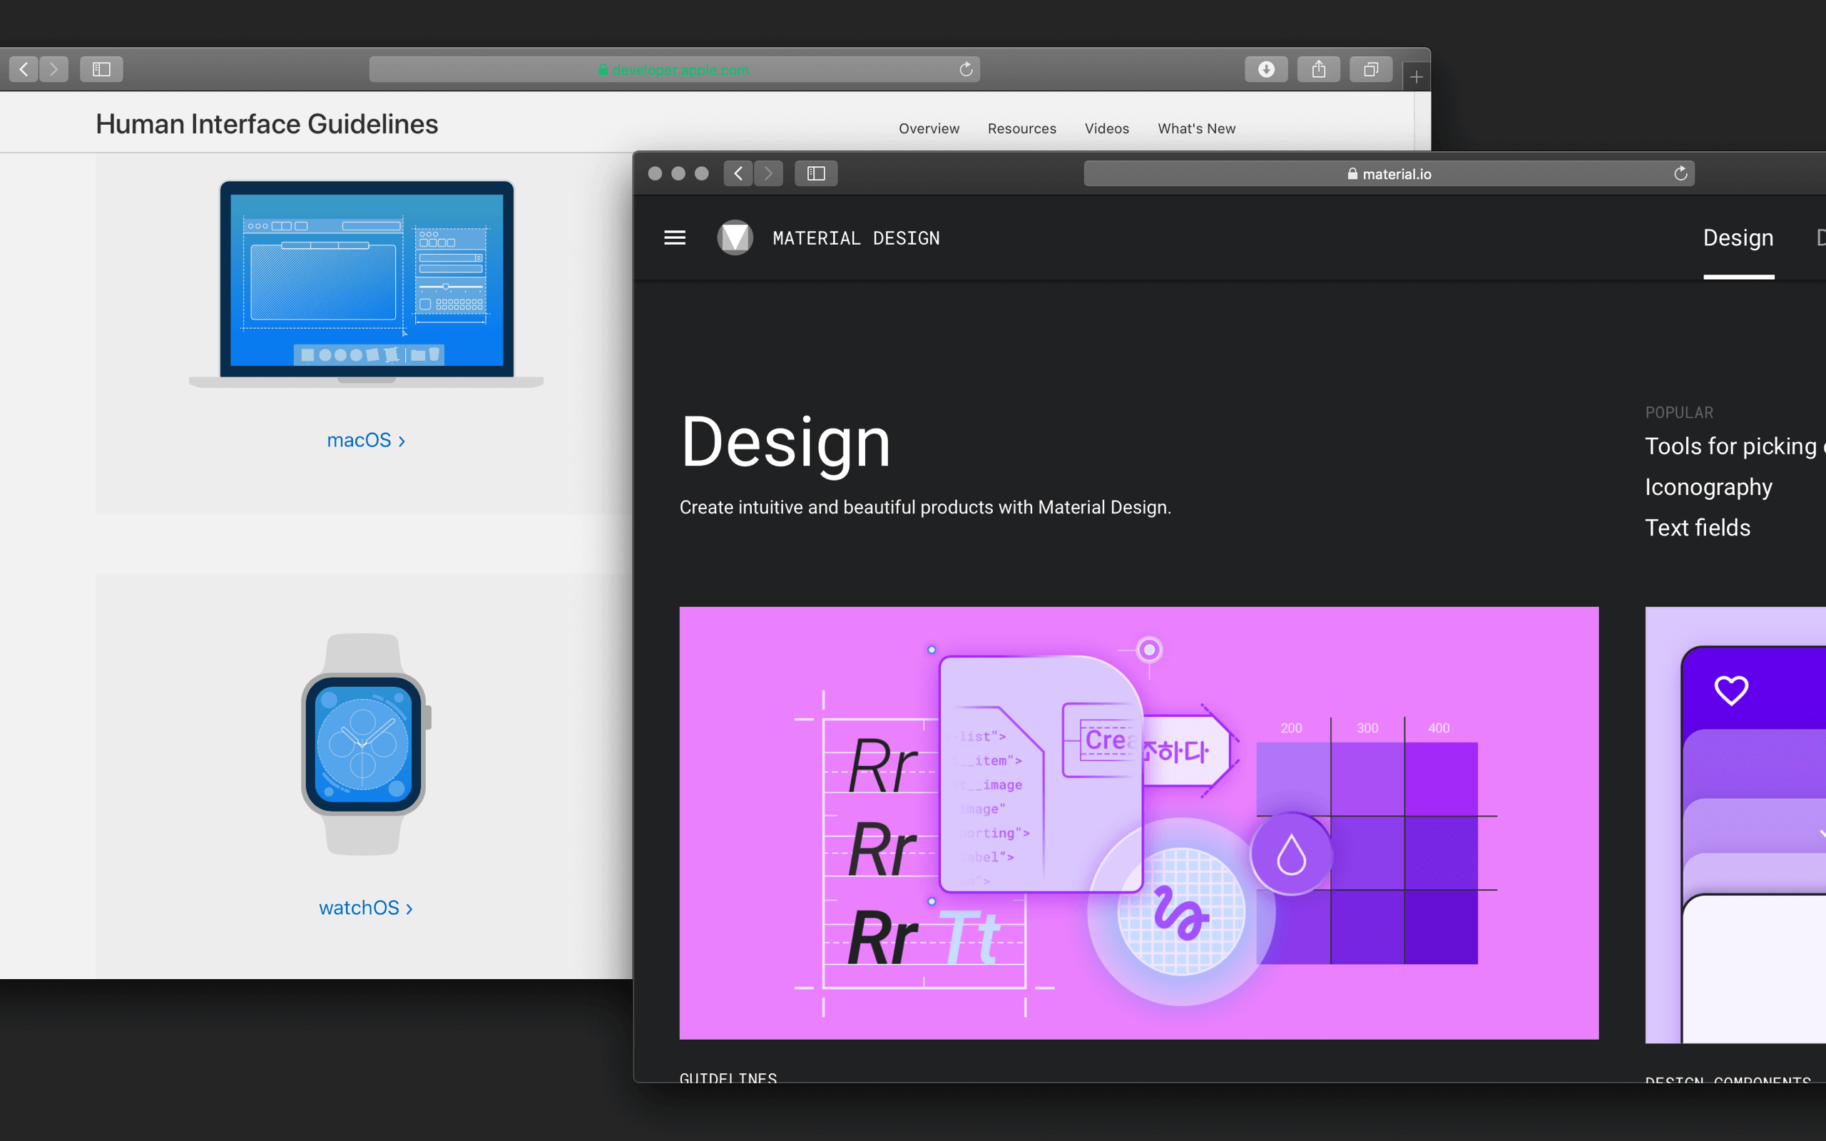
Task: Reload the material.io page
Action: (1680, 173)
